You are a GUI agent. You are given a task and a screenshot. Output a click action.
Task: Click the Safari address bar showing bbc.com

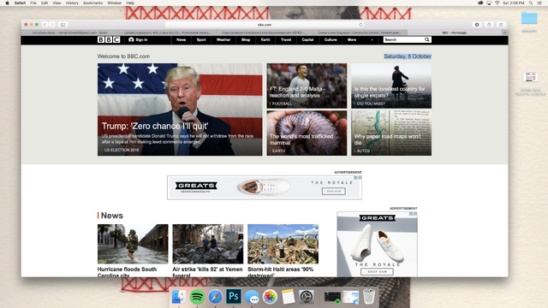(265, 25)
